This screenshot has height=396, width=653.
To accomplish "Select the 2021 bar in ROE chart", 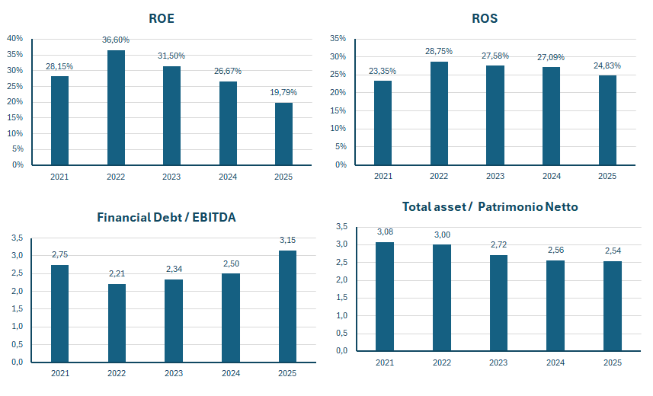I will pyautogui.click(x=59, y=121).
